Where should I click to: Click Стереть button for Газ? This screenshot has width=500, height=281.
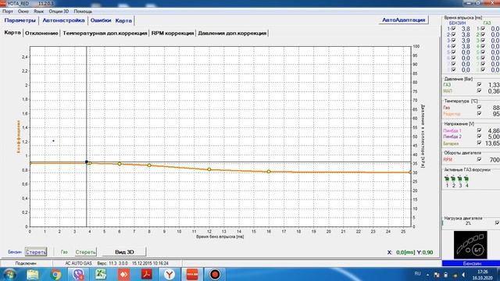(x=85, y=252)
